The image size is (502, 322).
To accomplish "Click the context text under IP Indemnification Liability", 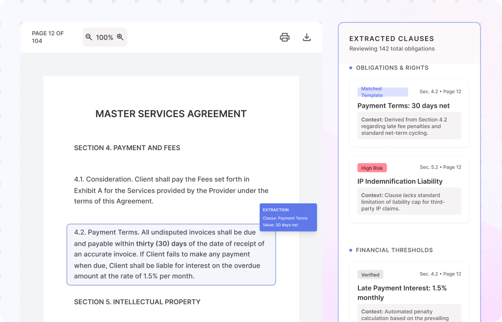I will (x=409, y=202).
